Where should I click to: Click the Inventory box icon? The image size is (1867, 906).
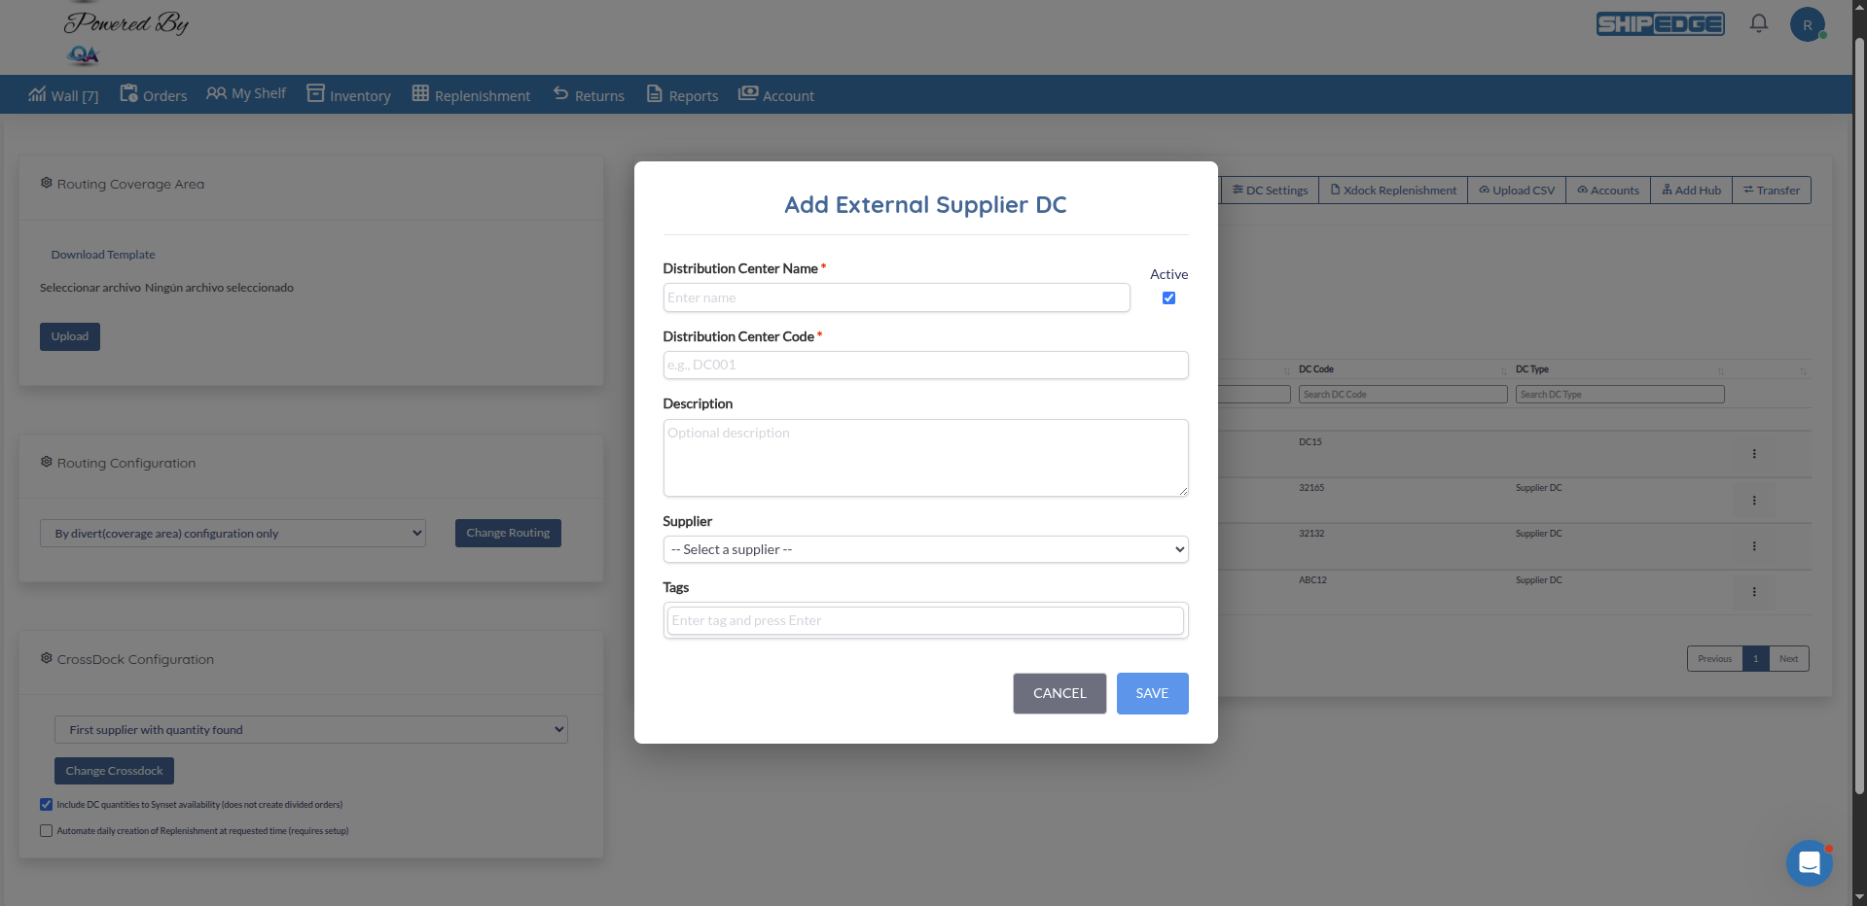(x=315, y=93)
